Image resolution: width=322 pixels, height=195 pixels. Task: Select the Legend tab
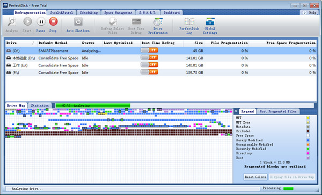click(x=247, y=111)
